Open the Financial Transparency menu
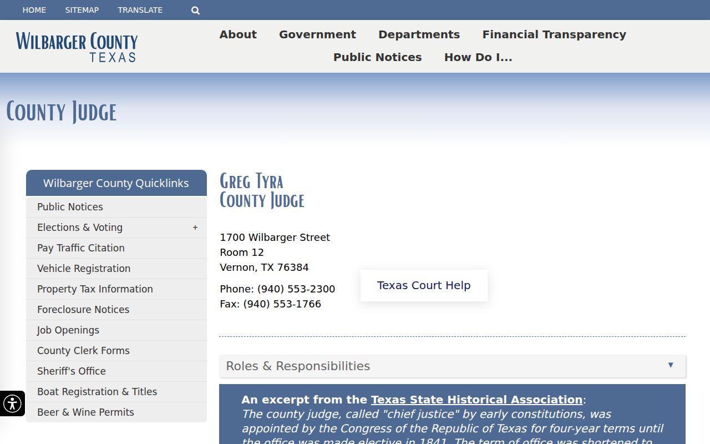Viewport: 710px width, 444px height. [x=554, y=34]
